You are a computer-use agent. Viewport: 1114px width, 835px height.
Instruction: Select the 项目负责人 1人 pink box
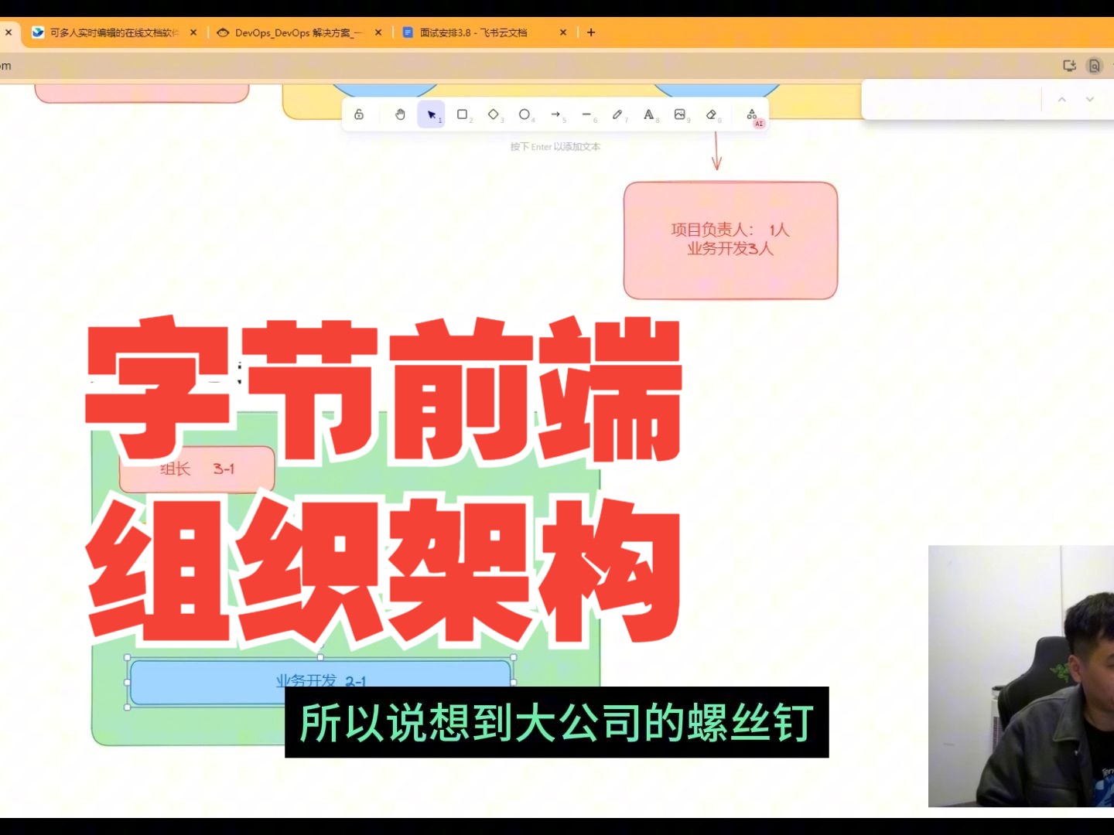(730, 240)
